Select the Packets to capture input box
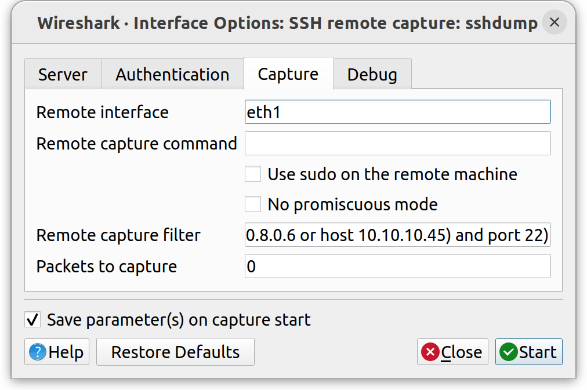The height and width of the screenshot is (390, 587). [397, 267]
